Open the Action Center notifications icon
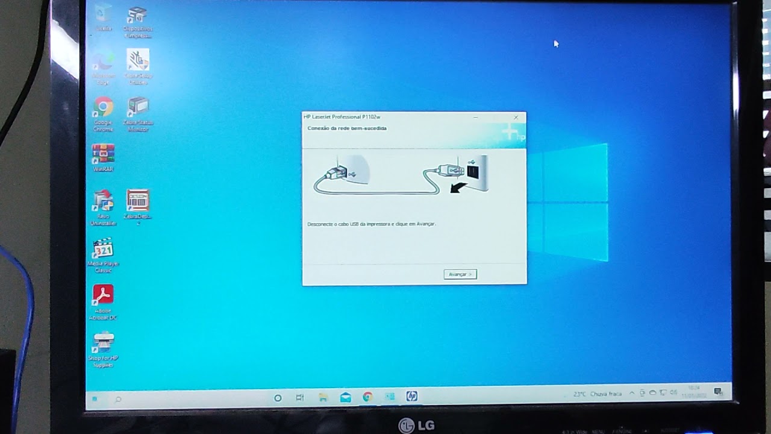Viewport: 771px width, 434px height. [x=718, y=391]
